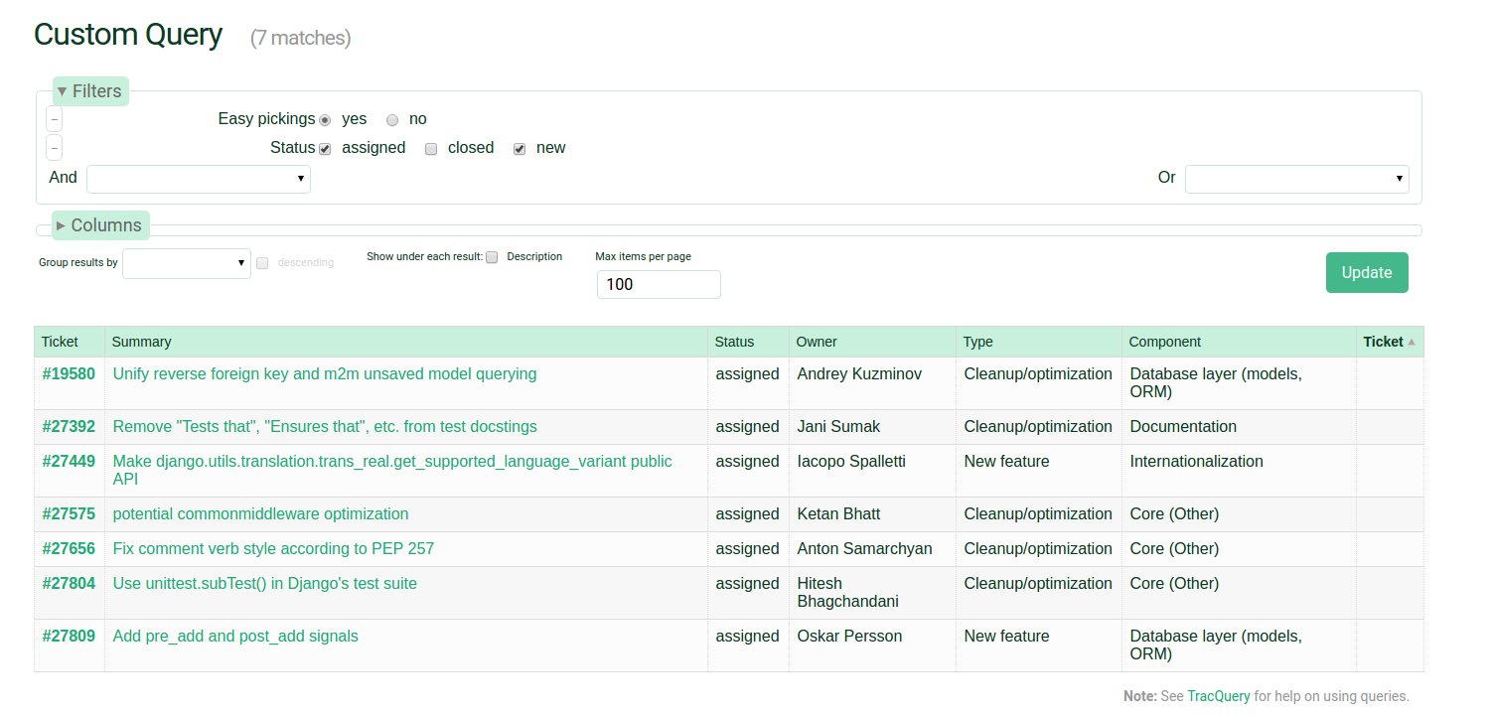1492x717 pixels.
Task: Click the Update button
Action: tap(1367, 272)
